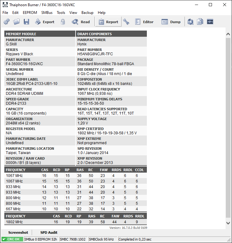Screen dimensions: 232x243
Task: Click the DRAM COMPONENTS section header
Action: click(111, 34)
